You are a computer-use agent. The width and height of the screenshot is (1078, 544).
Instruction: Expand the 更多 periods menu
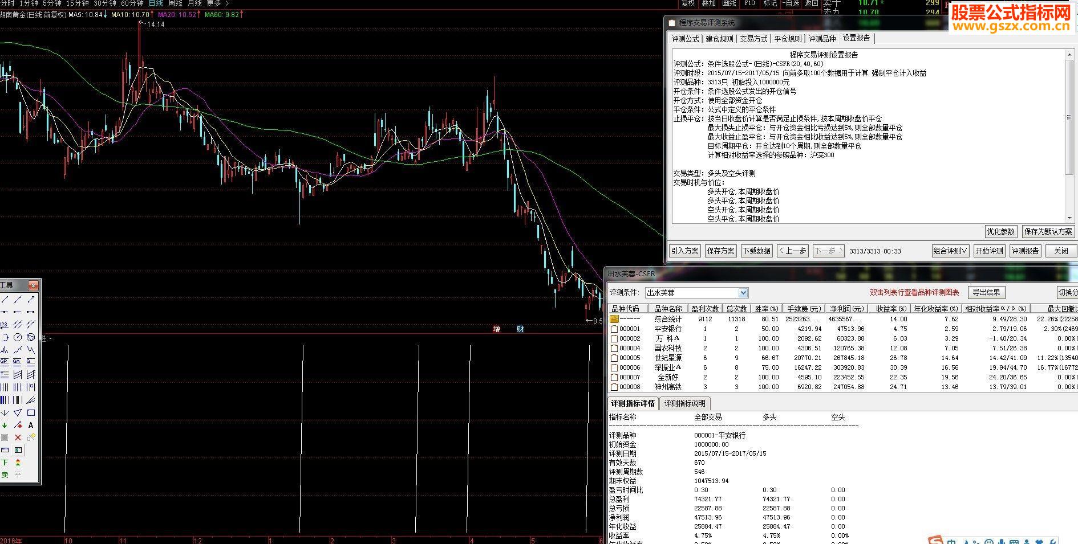click(x=217, y=3)
